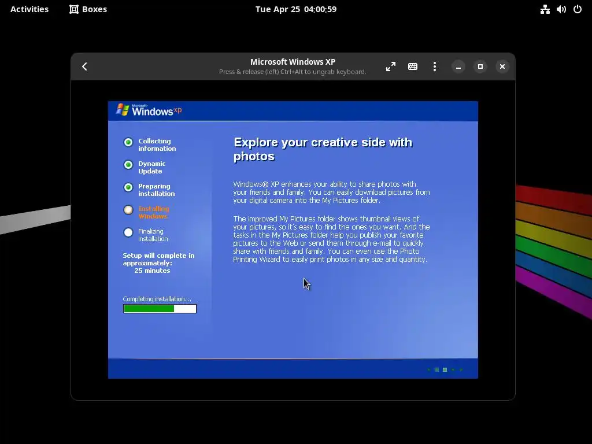
Task: Click the '25 minutes' remaining time text
Action: 152,271
